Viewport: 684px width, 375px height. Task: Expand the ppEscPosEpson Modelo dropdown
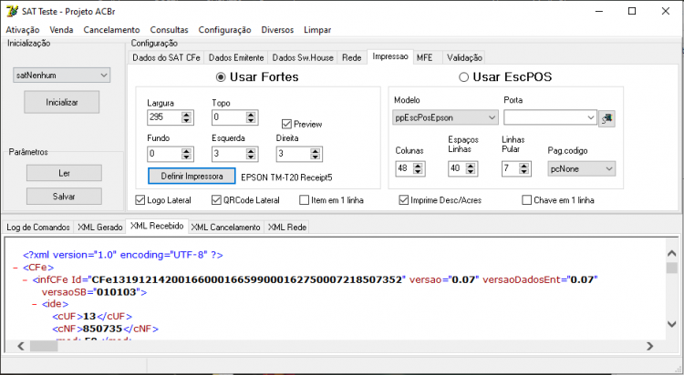click(x=445, y=117)
